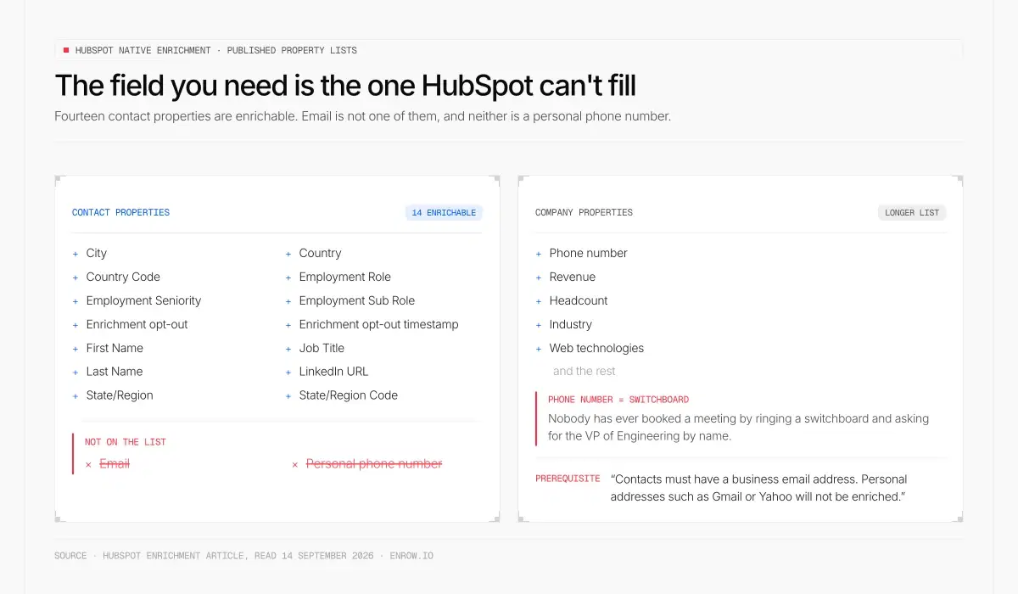Click the Country property

point(320,253)
